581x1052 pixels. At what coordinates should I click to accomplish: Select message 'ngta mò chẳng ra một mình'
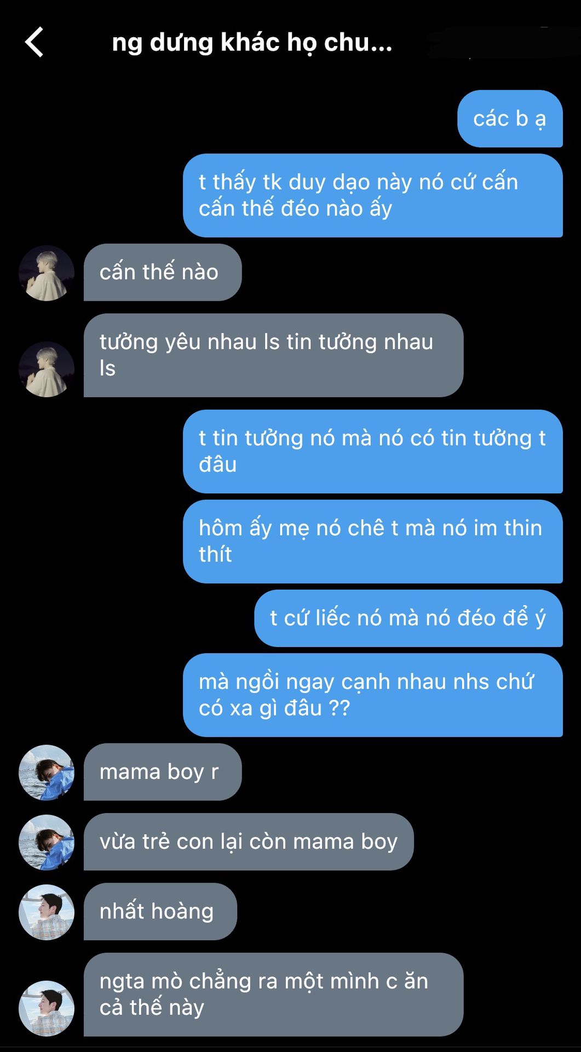coord(274,994)
